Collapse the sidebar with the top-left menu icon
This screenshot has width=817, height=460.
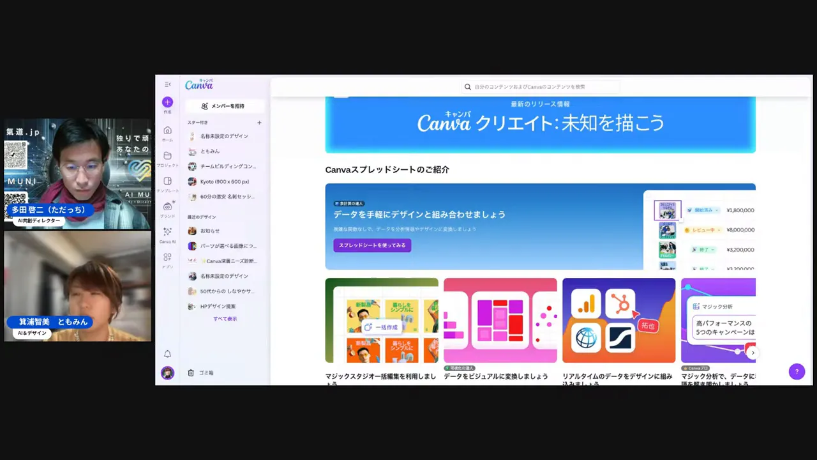[x=167, y=84]
